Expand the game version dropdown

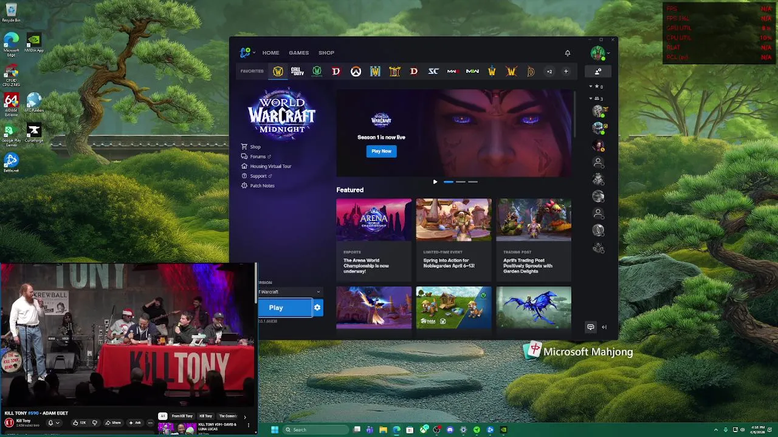[289, 292]
